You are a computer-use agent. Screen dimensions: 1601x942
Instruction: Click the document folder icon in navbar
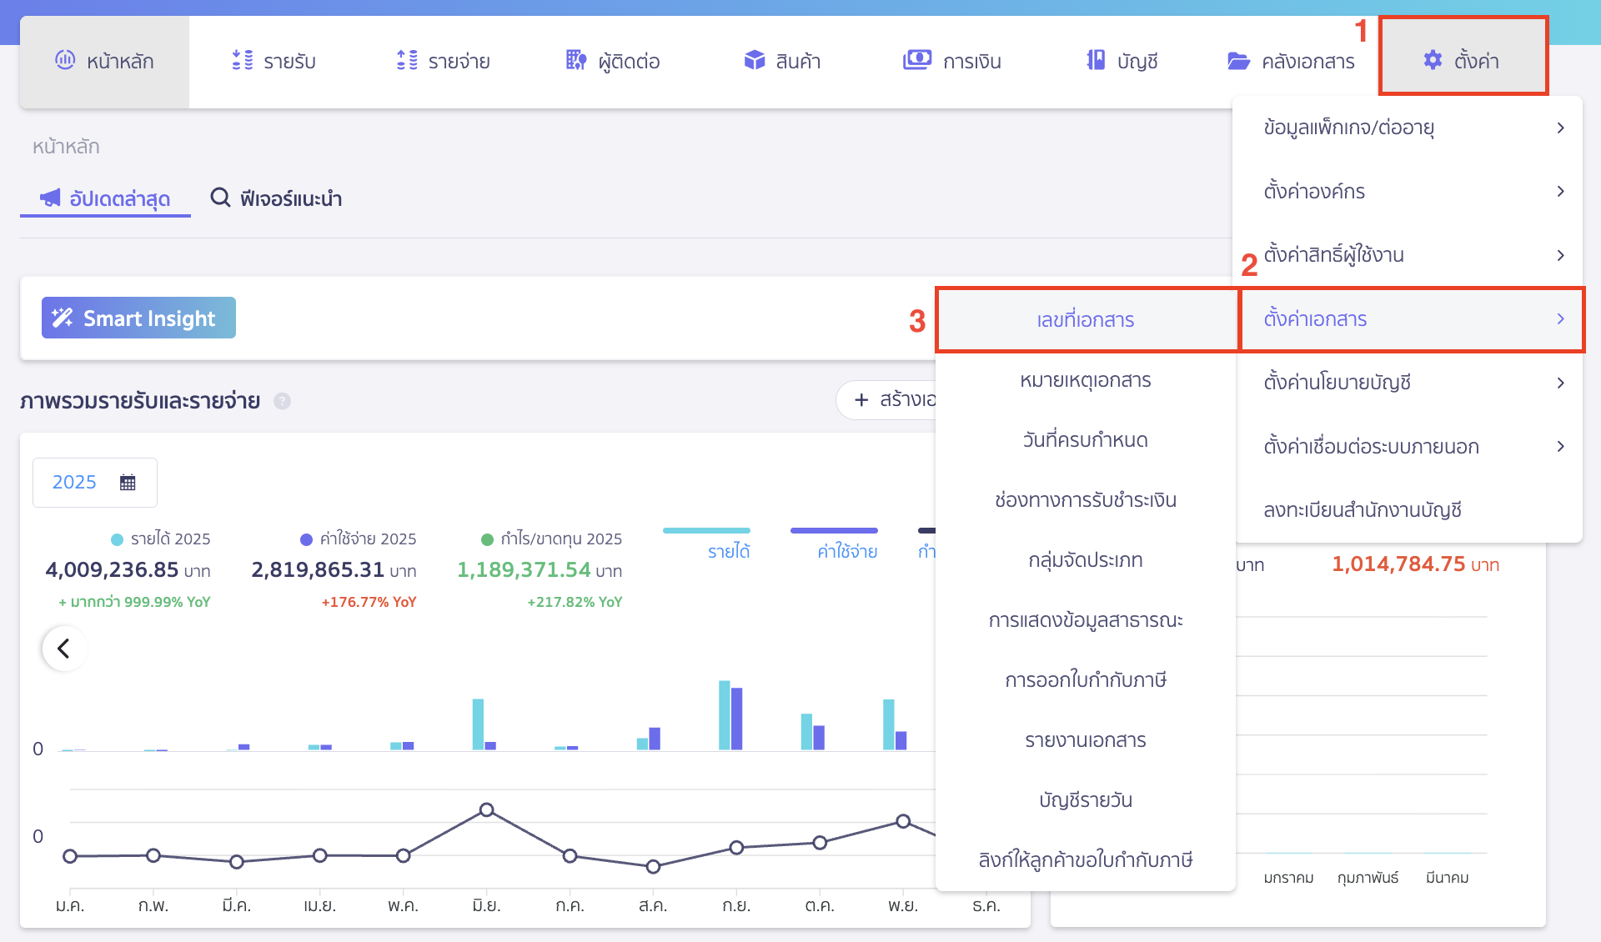coord(1238,61)
